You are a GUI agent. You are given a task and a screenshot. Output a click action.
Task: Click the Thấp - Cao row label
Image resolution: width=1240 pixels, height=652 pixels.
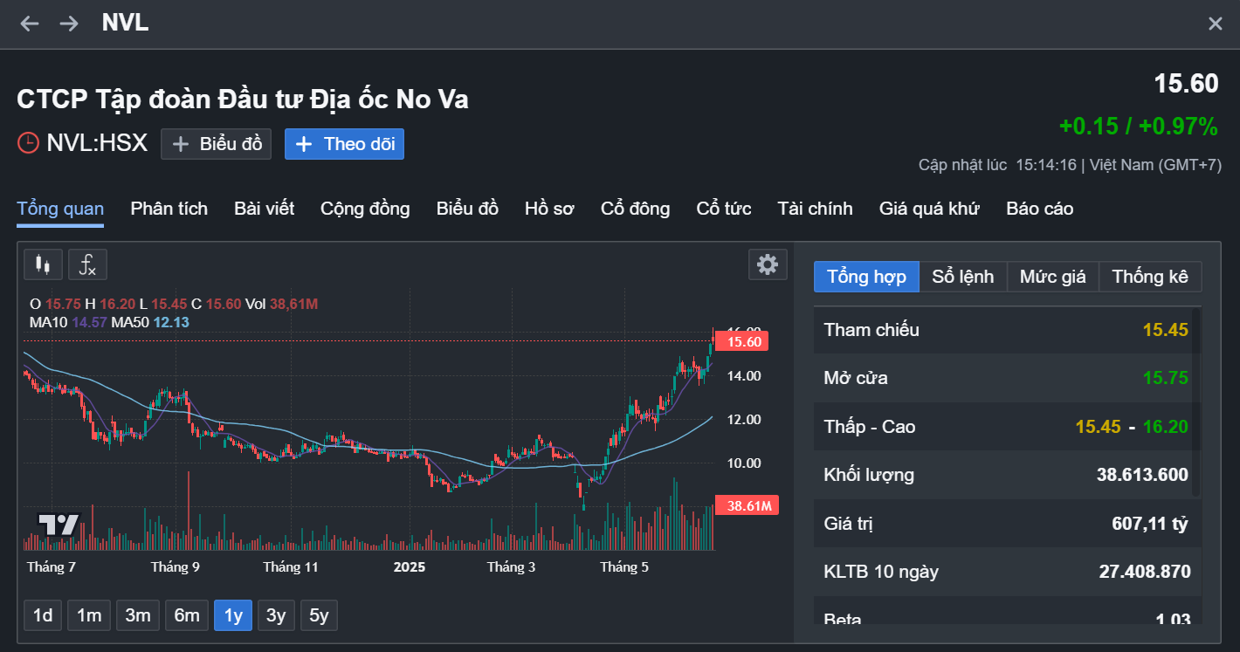870,427
